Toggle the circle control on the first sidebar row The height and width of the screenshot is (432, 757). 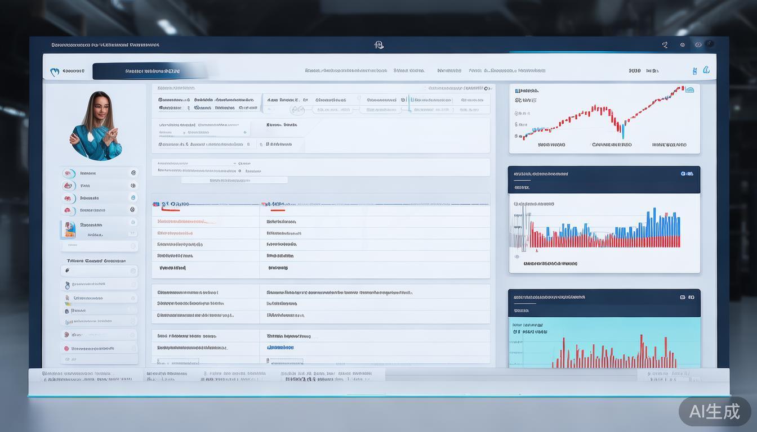point(133,173)
